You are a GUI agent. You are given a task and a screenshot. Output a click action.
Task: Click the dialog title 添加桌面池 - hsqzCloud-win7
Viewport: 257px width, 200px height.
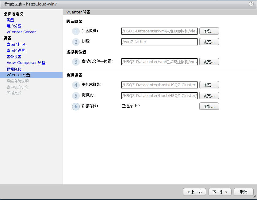(x=30, y=4)
